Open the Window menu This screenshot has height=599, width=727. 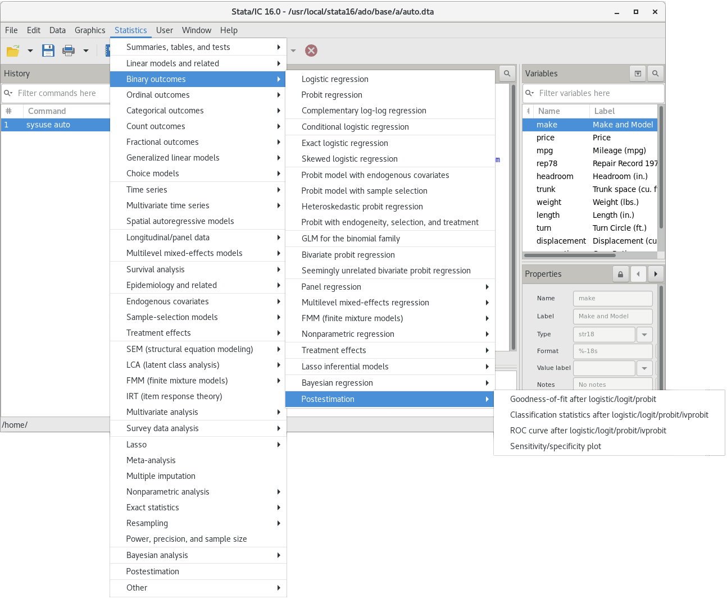pos(197,30)
